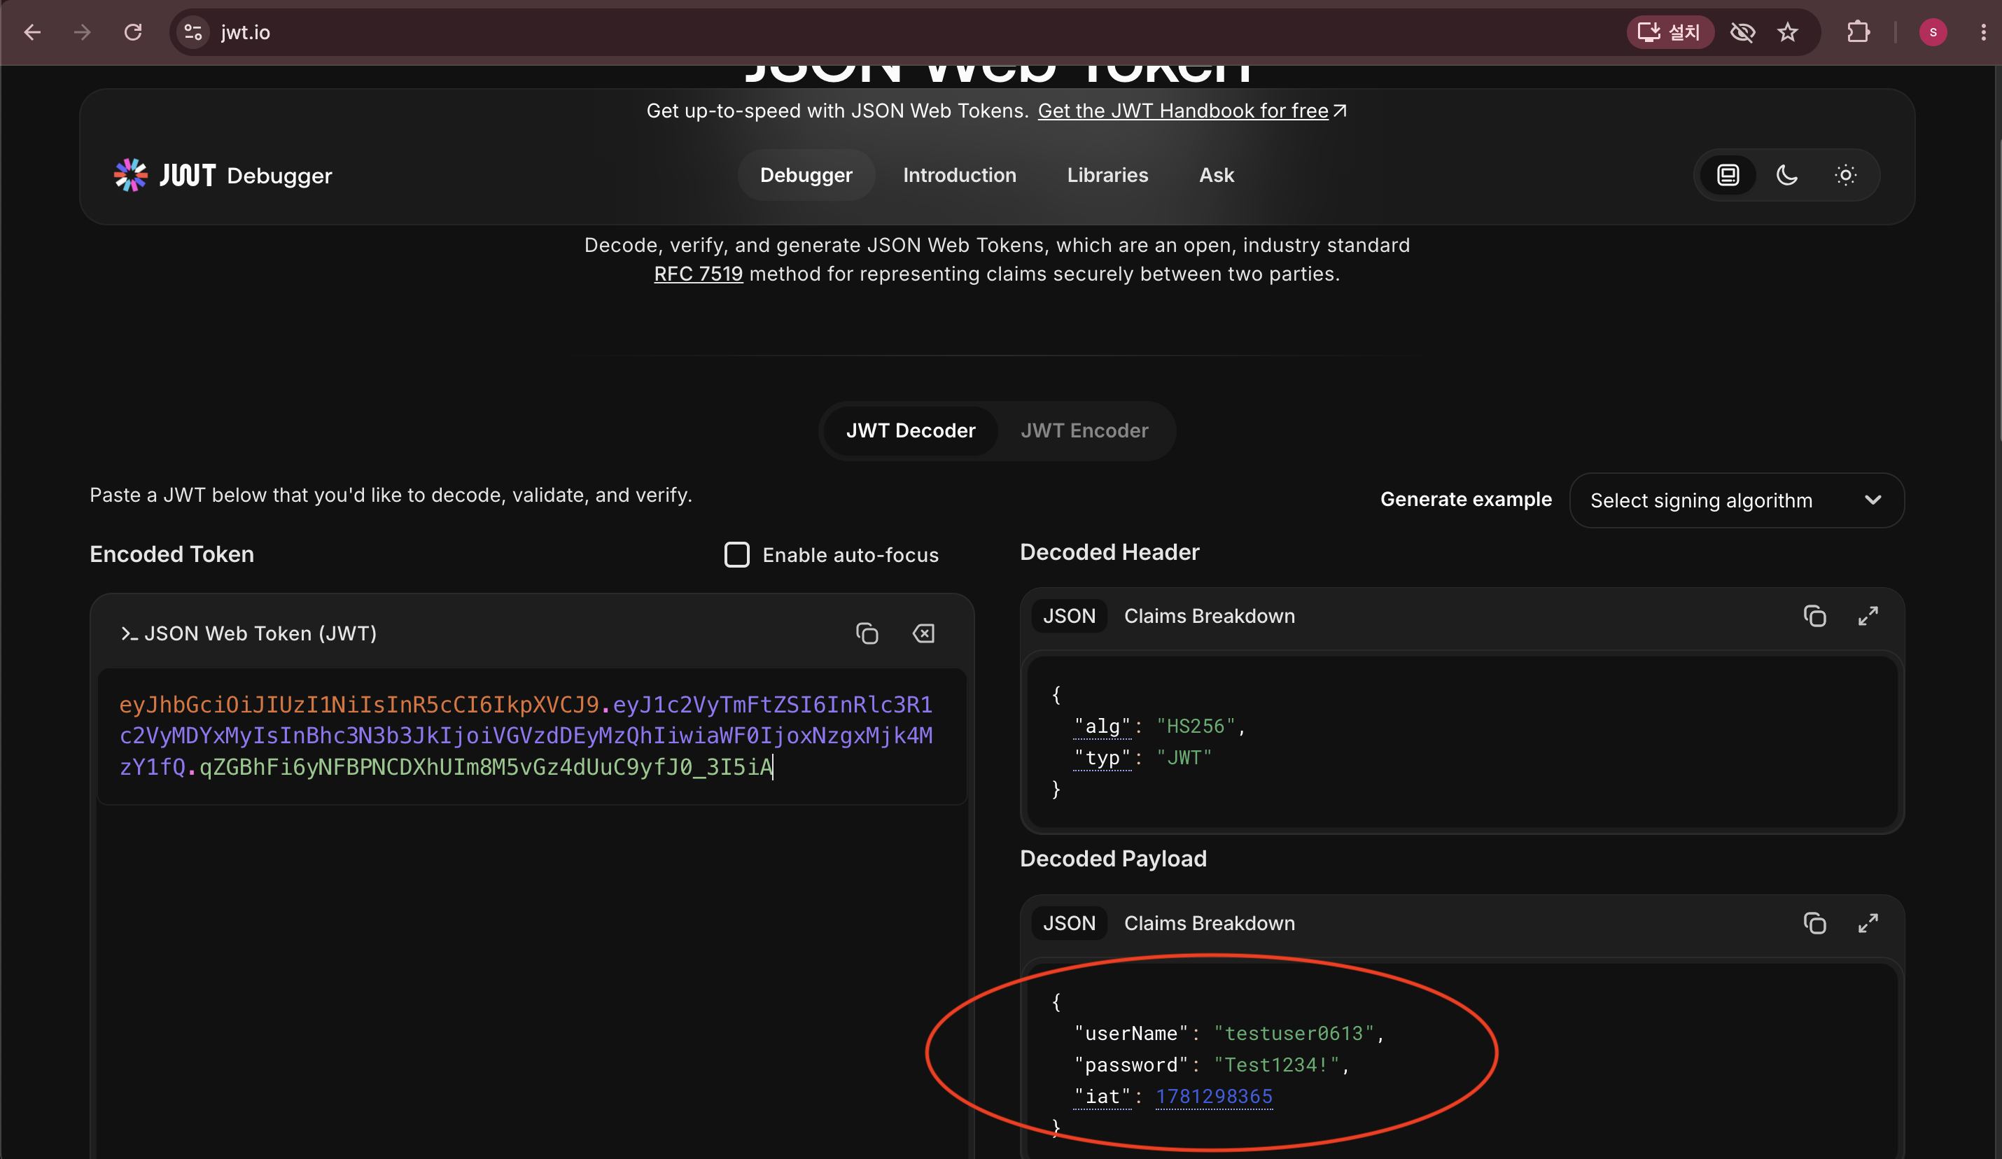The width and height of the screenshot is (2002, 1159).
Task: Switch to light theme sun icon
Action: [1845, 175]
